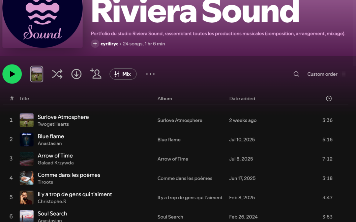356x222 pixels.
Task: Click the Comme dans les poèmes cover art
Action: point(27,178)
